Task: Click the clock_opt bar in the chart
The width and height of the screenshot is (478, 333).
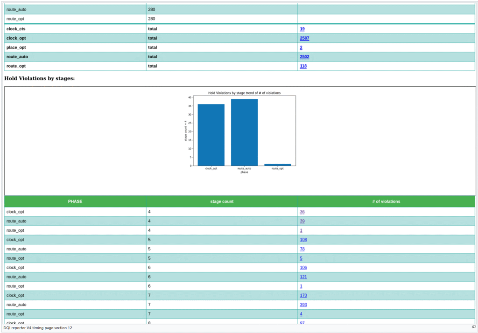Action: pos(211,135)
